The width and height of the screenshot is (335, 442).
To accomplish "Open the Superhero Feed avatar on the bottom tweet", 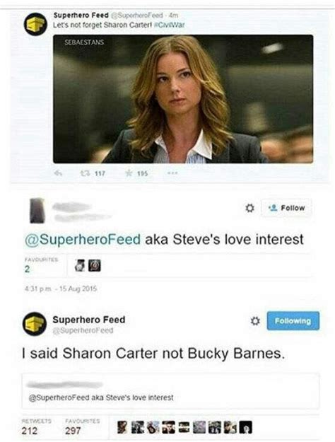I will click(35, 324).
